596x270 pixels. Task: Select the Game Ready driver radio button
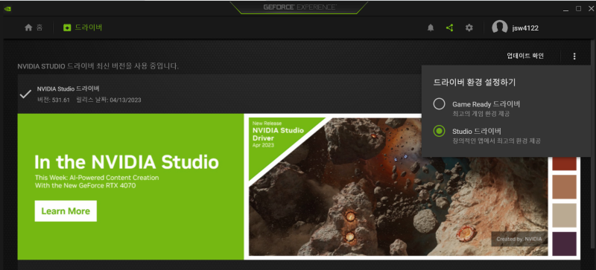pyautogui.click(x=439, y=104)
